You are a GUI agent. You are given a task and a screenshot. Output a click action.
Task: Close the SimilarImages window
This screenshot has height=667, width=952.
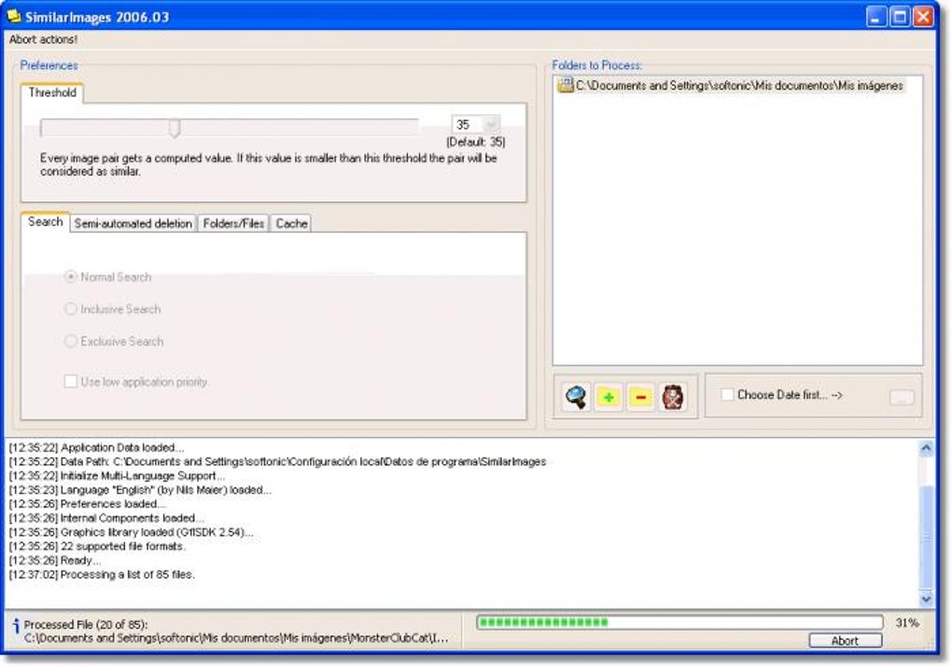pos(923,17)
